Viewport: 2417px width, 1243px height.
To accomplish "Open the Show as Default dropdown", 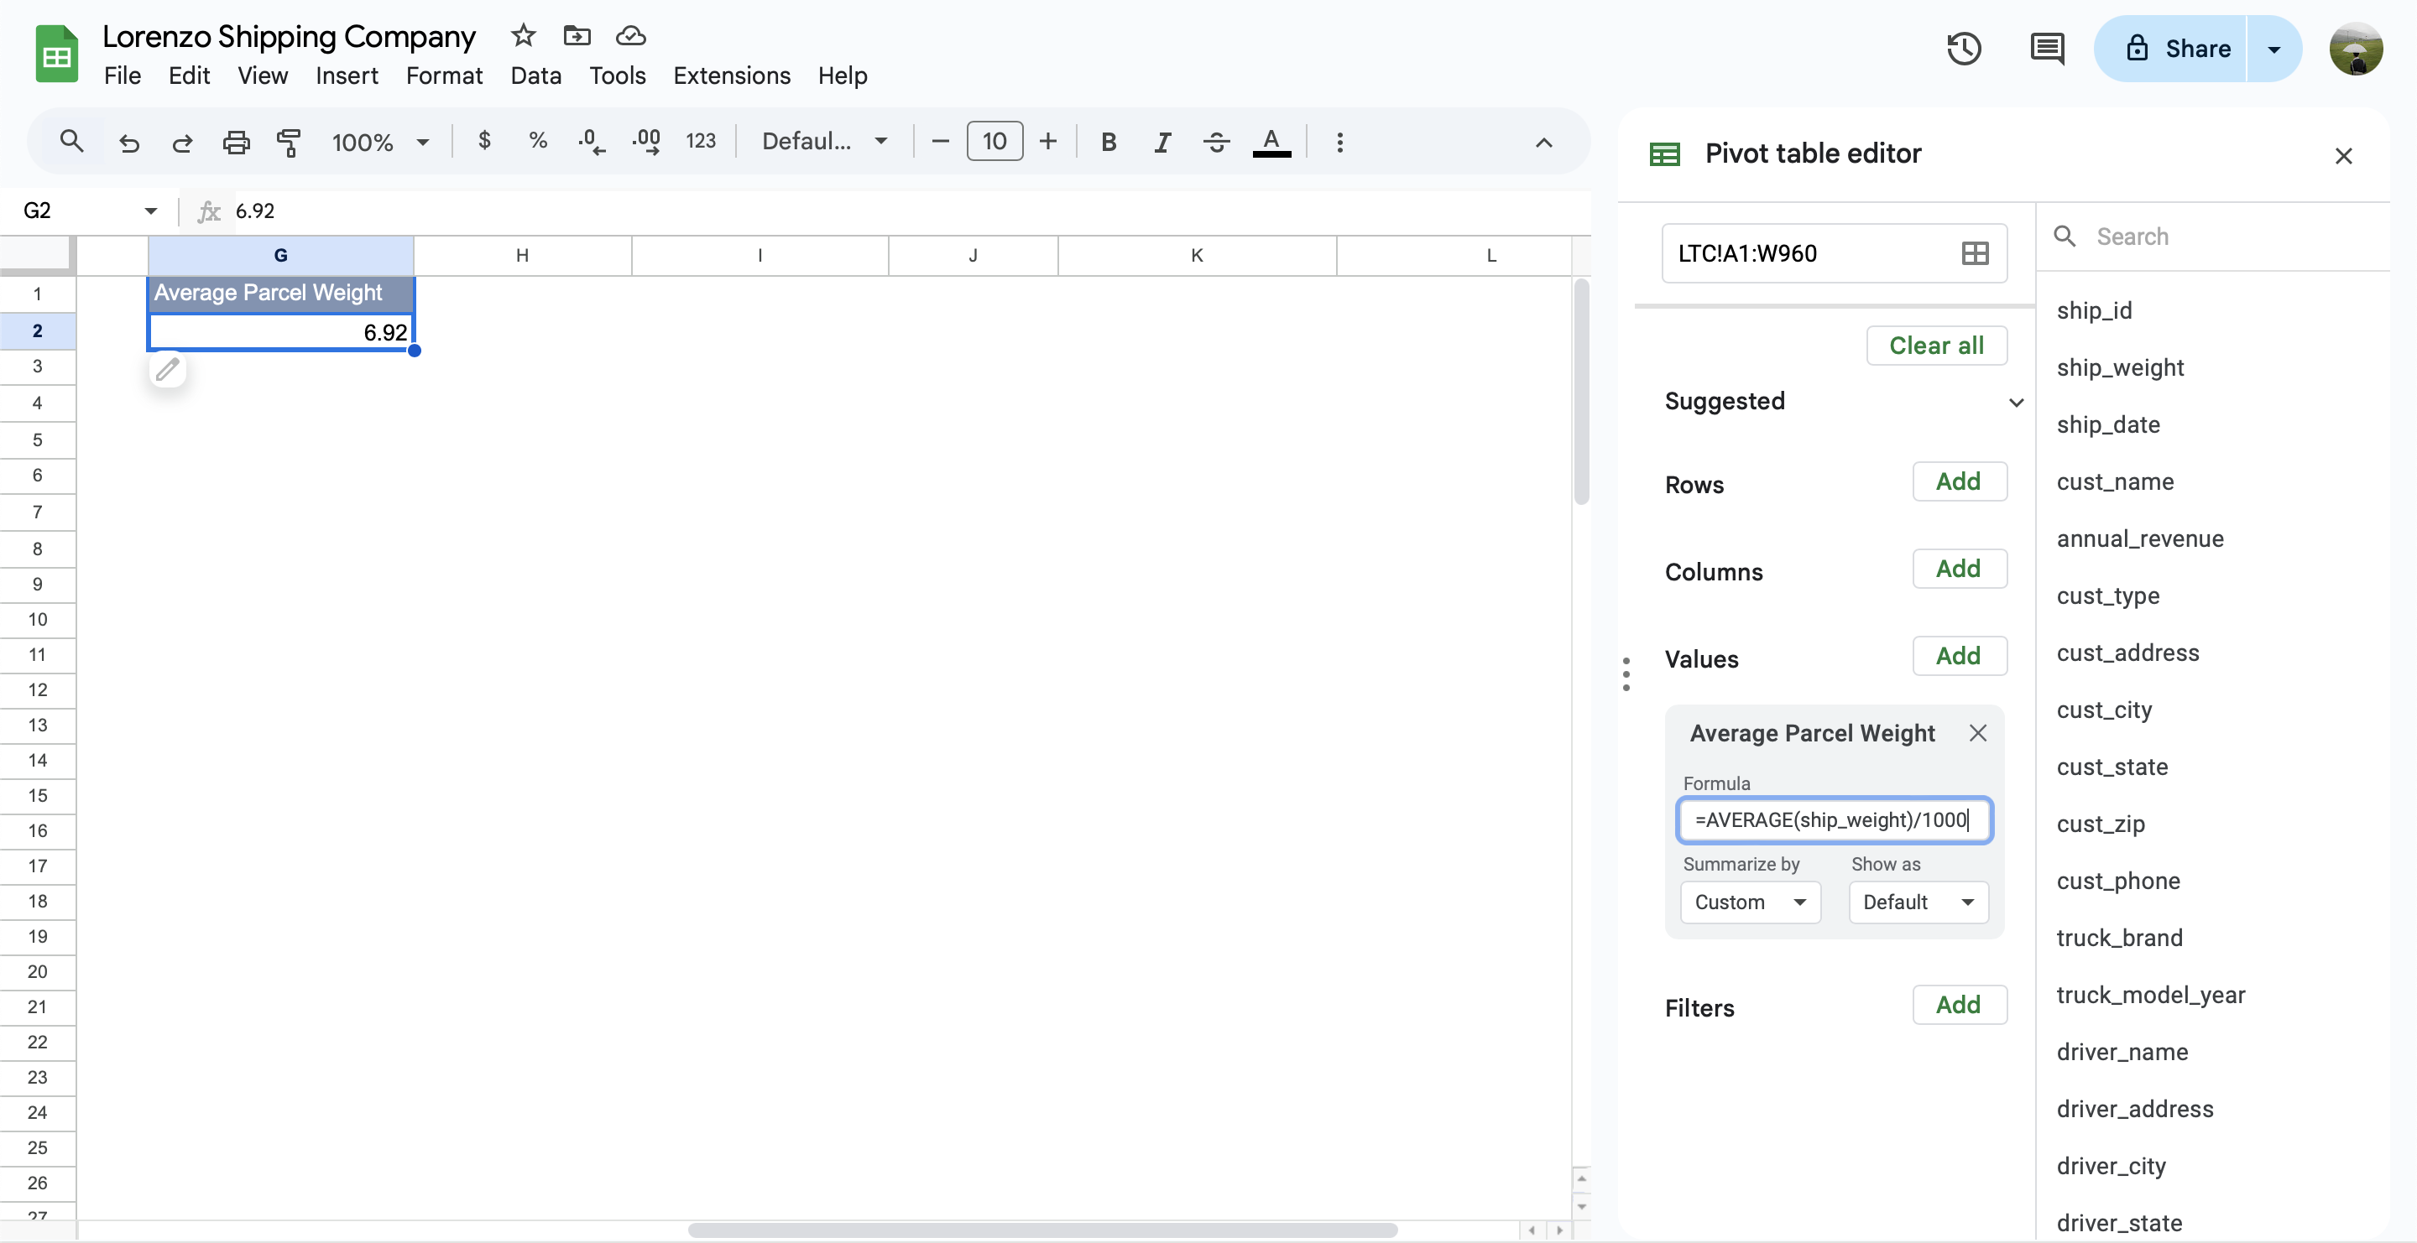I will point(1918,902).
